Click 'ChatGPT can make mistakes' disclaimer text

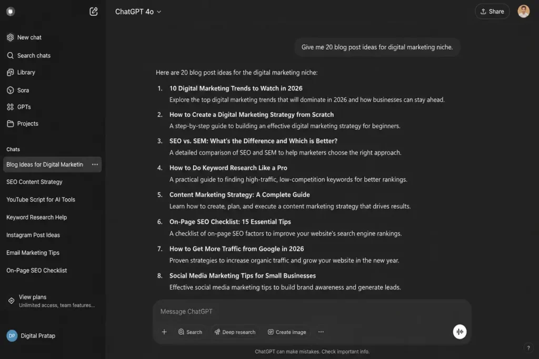click(x=312, y=352)
